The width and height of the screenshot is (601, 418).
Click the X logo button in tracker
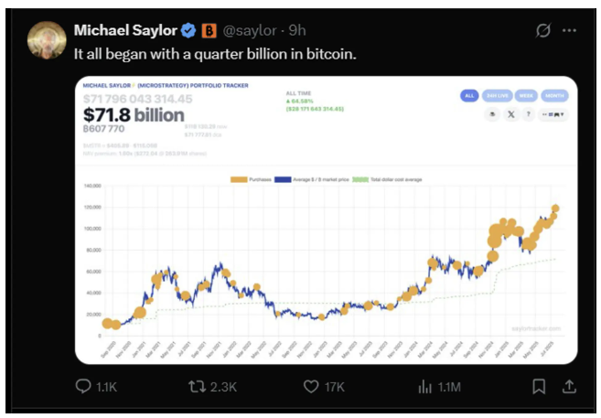(510, 114)
